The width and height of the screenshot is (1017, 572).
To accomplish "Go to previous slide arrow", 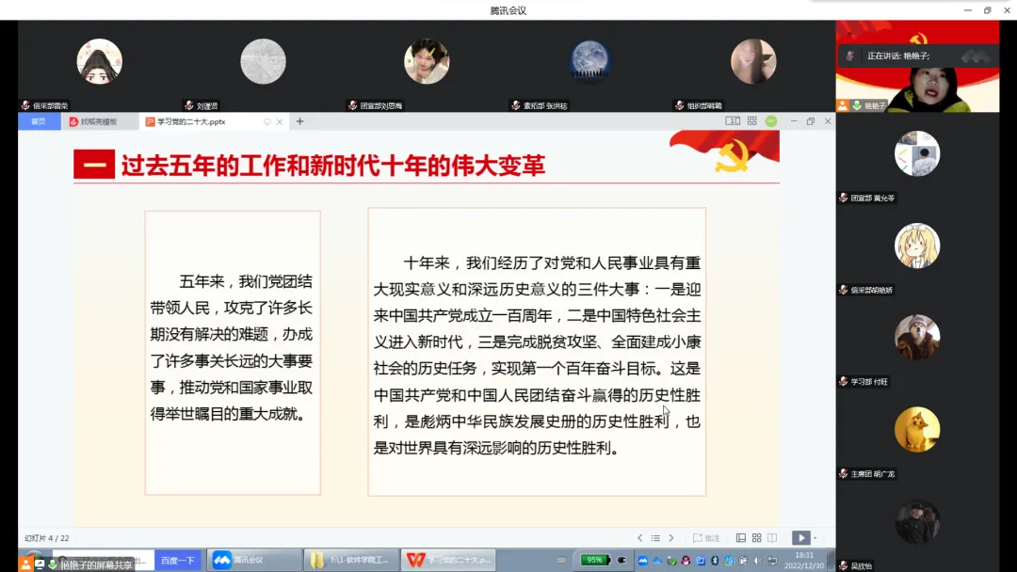I will 639,538.
